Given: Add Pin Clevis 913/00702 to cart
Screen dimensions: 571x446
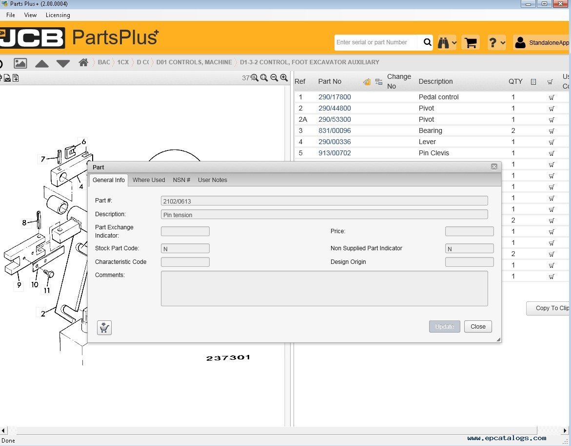Looking at the screenshot, I should [x=551, y=153].
